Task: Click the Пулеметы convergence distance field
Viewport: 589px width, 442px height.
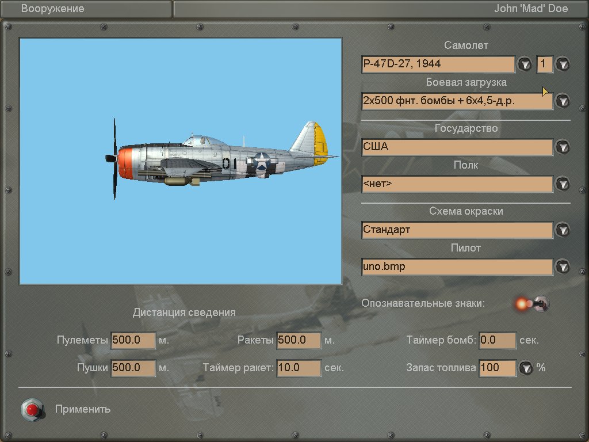Action: pyautogui.click(x=133, y=340)
